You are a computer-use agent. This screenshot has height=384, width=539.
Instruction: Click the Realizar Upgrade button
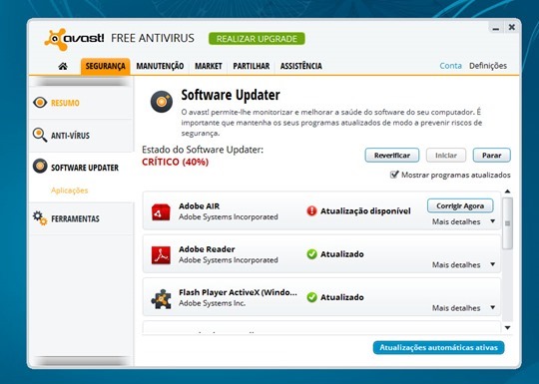pyautogui.click(x=257, y=39)
